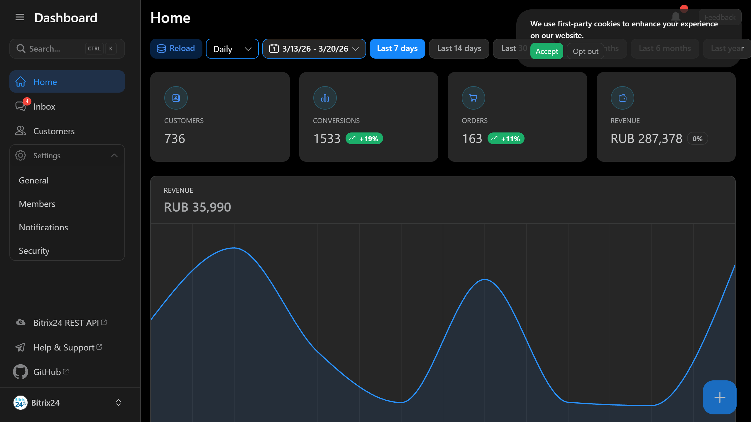Accept the cookies notice

pyautogui.click(x=546, y=51)
